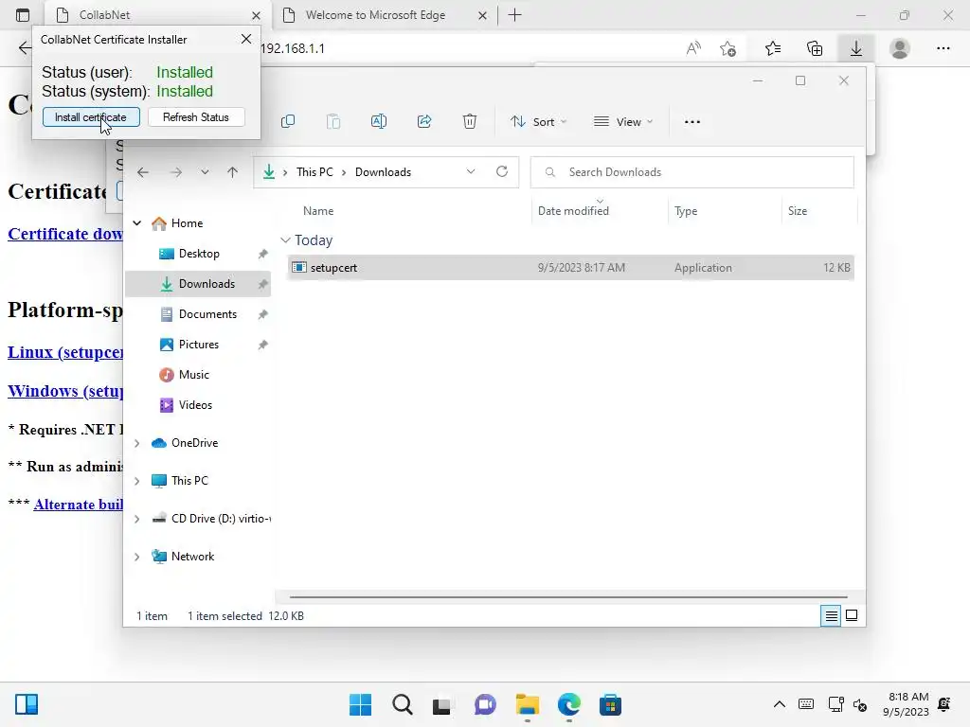Switch to Welcome to Microsoft Edge tab
This screenshot has width=970, height=727.
374,15
